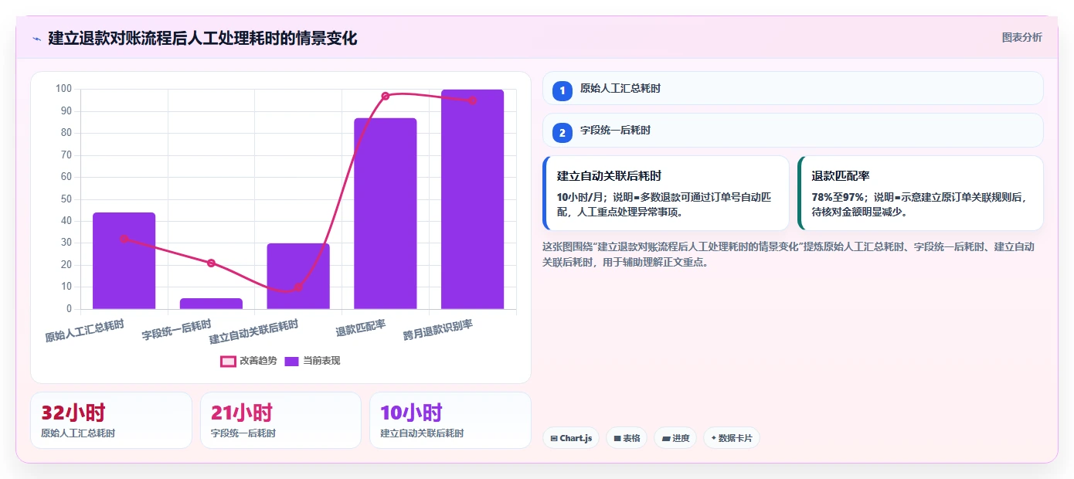Image resolution: width=1074 pixels, height=479 pixels.
Task: Open the 退款匹配率 info card
Action: click(920, 193)
